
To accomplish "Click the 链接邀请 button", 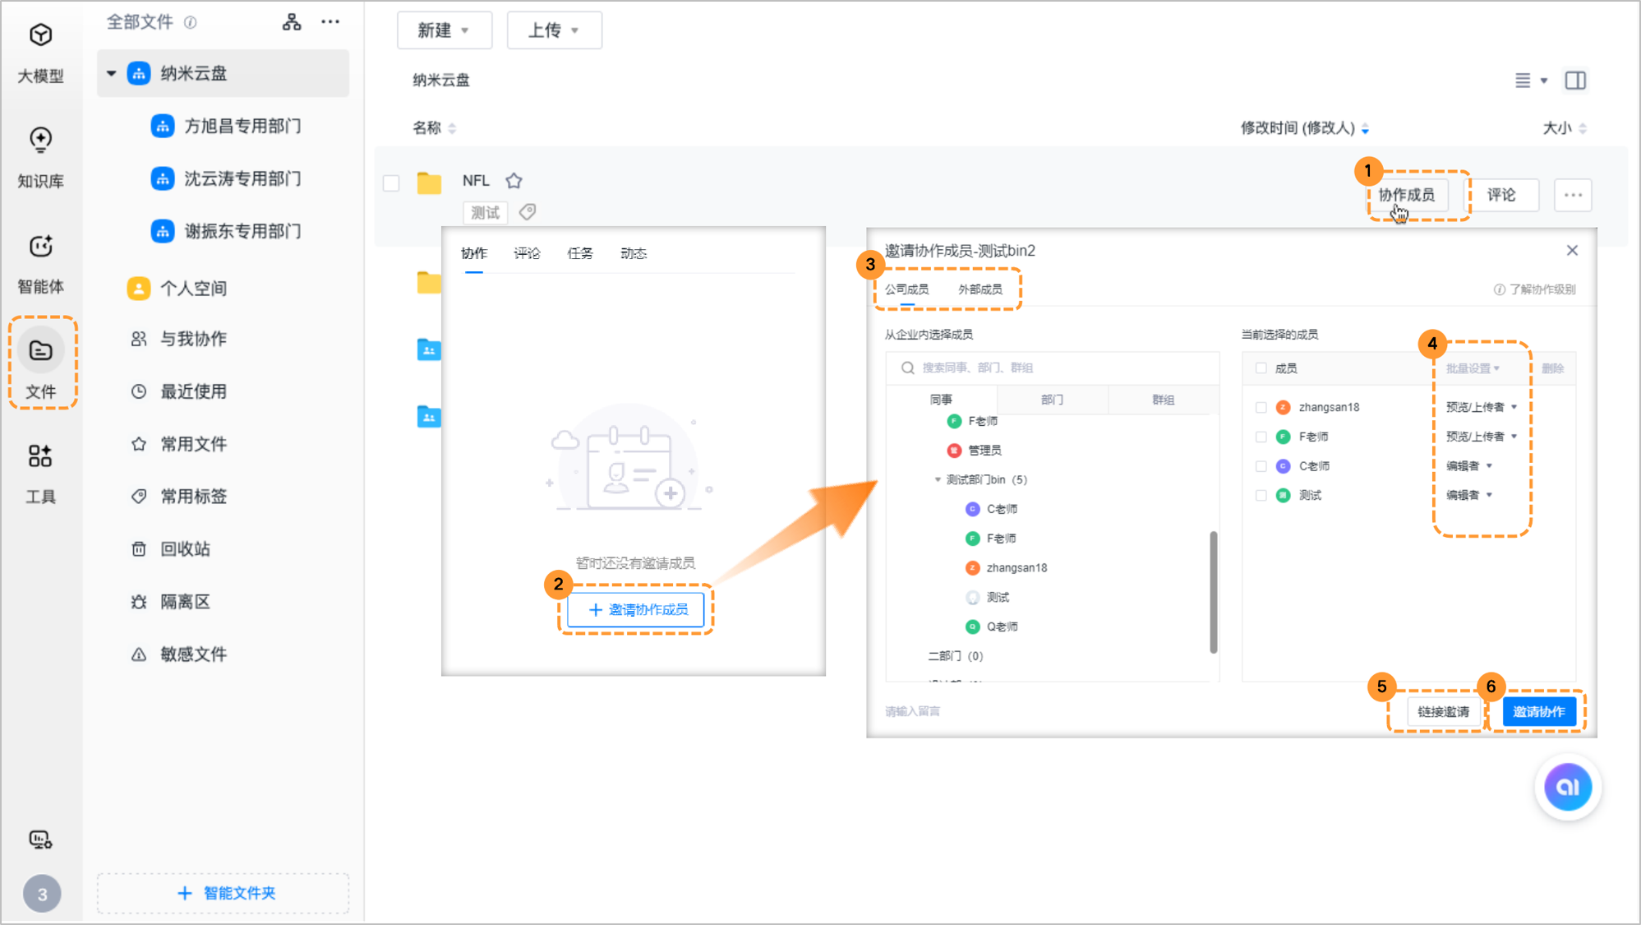I will 1443,712.
